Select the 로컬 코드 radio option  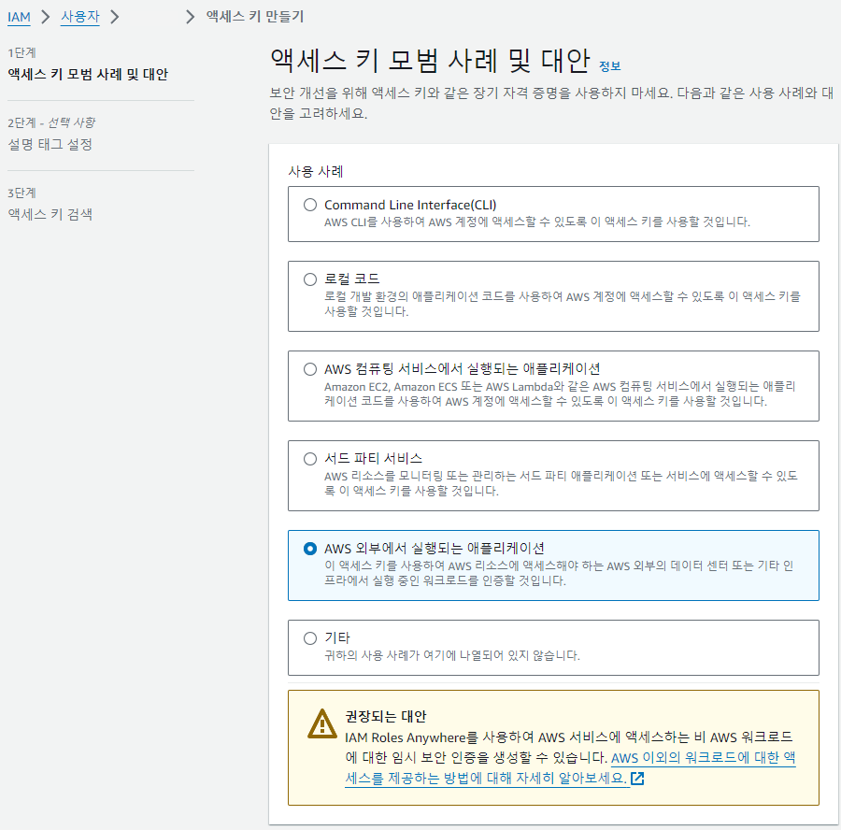310,279
